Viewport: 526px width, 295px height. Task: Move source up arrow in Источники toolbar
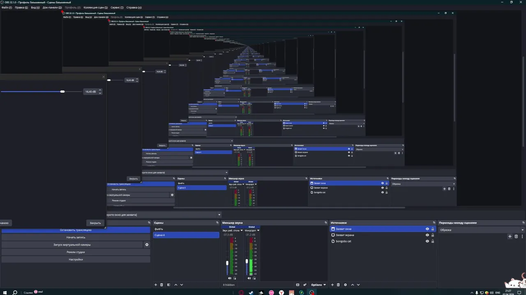[352, 285]
